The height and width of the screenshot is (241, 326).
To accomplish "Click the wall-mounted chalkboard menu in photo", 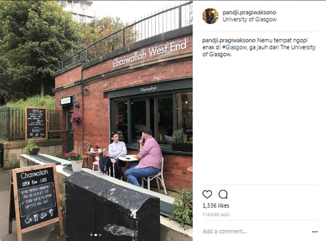I will tap(36, 123).
